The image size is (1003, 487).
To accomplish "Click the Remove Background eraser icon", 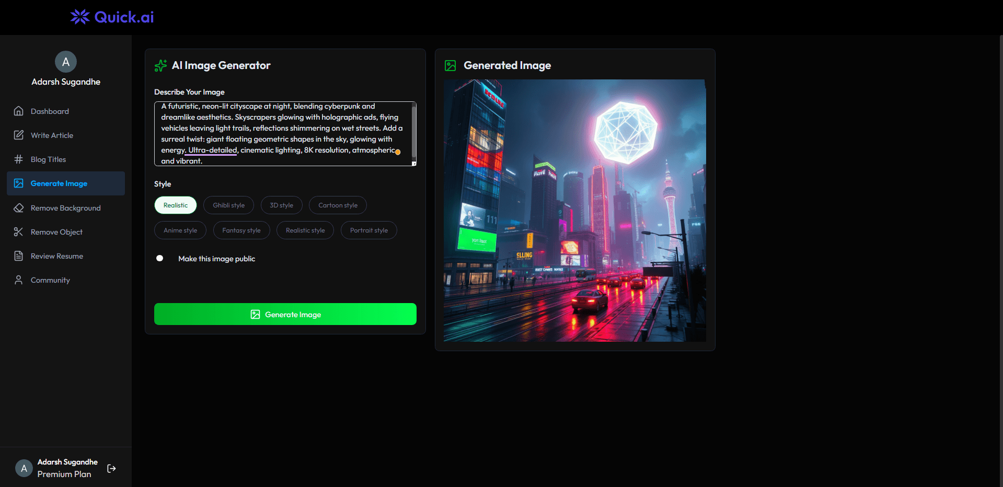I will pos(18,207).
